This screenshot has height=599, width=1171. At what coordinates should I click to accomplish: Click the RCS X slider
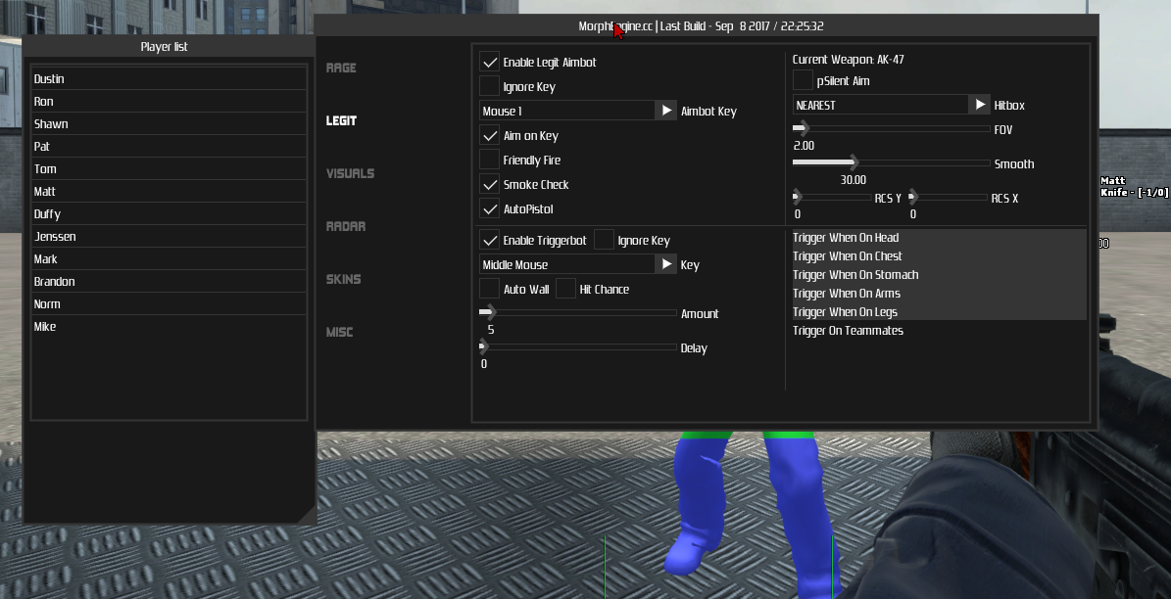[948, 198]
